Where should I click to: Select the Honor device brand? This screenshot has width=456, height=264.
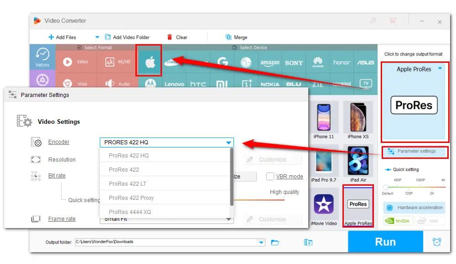(342, 62)
